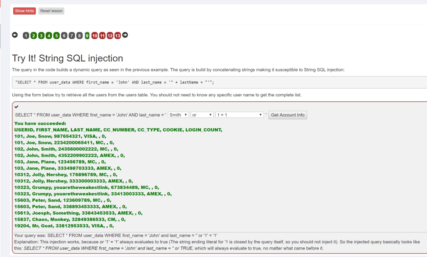Click the Show hints button
This screenshot has width=427, height=257.
24,11
